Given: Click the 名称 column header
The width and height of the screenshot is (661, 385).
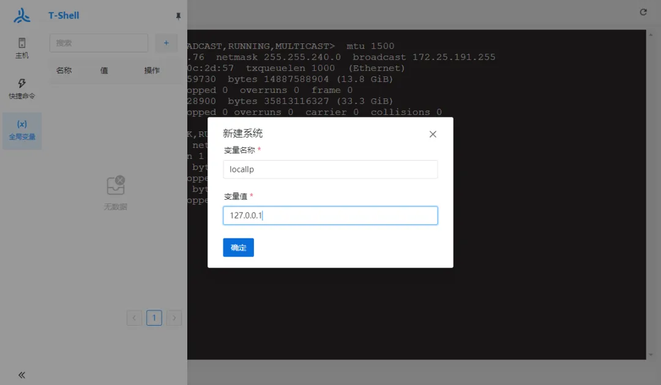Looking at the screenshot, I should click(64, 70).
